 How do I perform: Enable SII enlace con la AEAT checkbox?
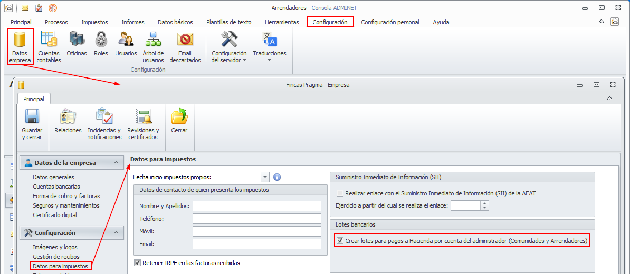[340, 193]
